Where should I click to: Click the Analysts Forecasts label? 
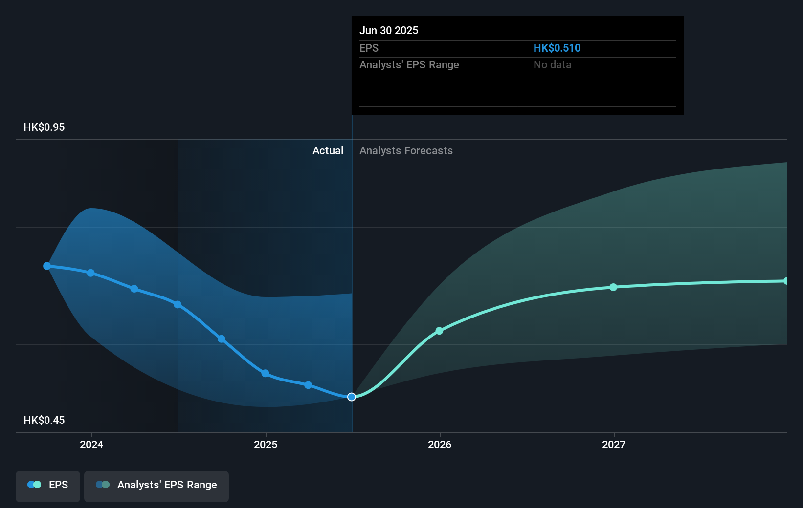(406, 151)
